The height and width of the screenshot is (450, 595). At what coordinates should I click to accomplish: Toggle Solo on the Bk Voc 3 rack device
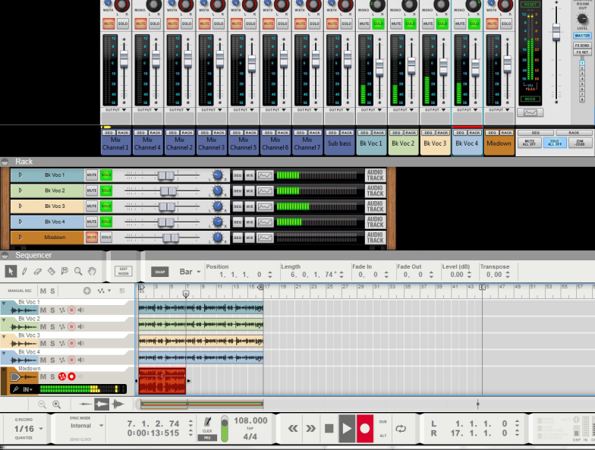coord(105,206)
